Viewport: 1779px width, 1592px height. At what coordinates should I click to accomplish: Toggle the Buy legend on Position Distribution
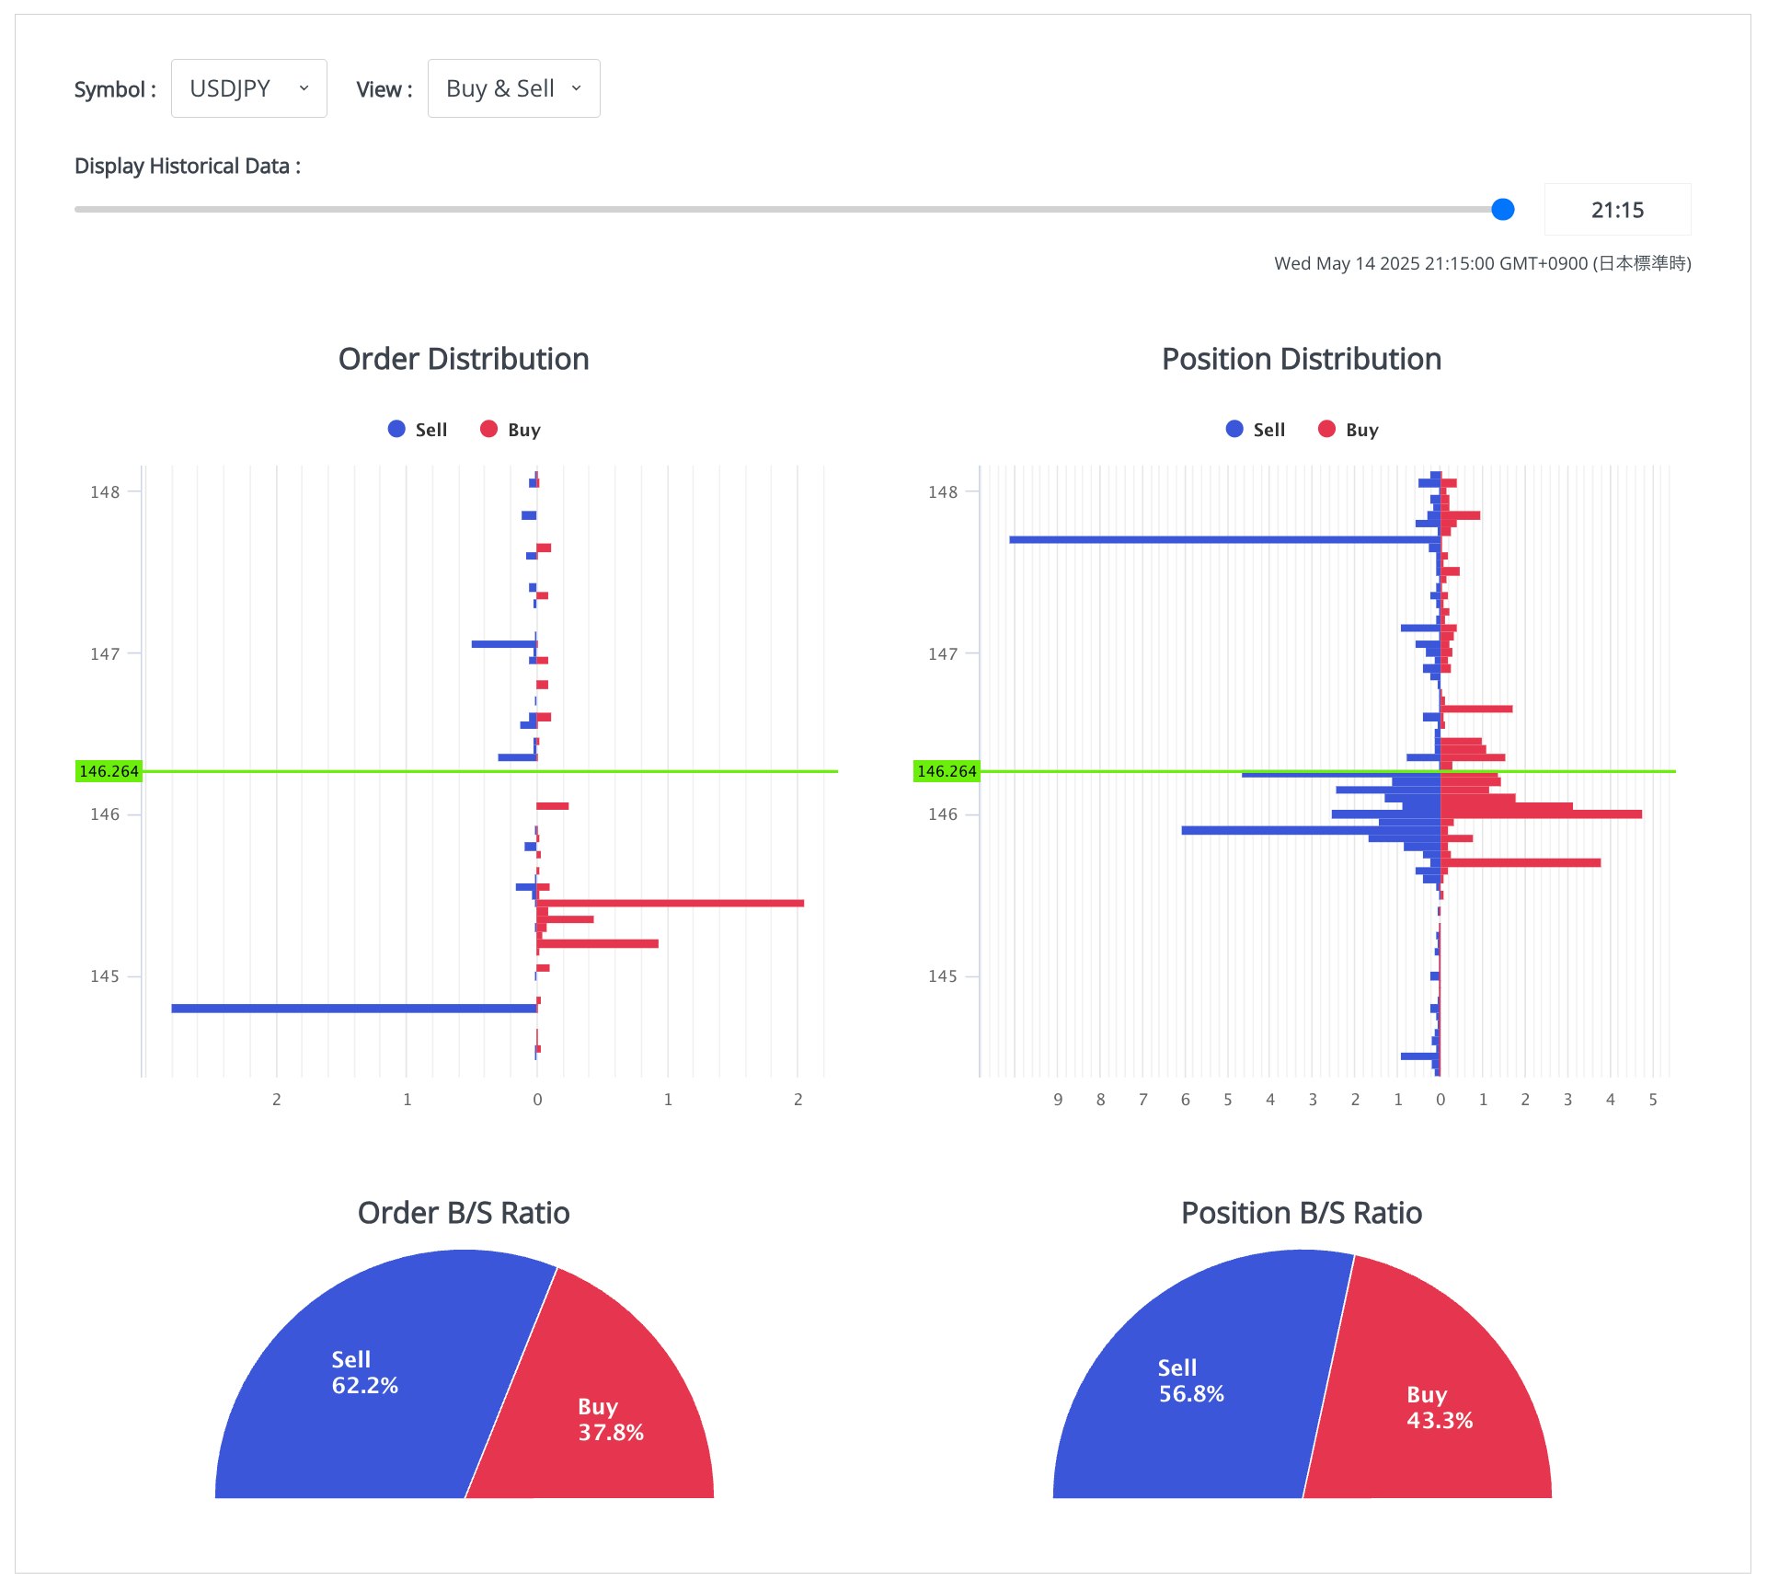pyautogui.click(x=1360, y=429)
